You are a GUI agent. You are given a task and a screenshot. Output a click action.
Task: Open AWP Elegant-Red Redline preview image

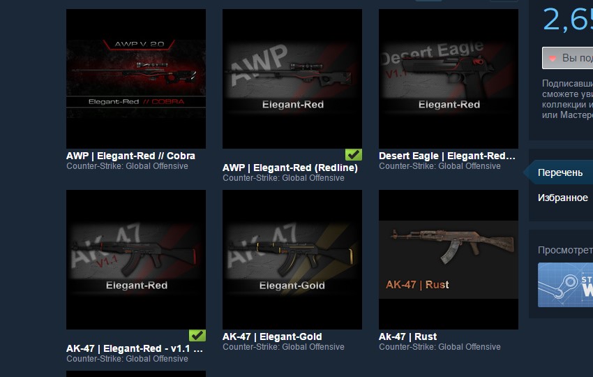click(292, 79)
